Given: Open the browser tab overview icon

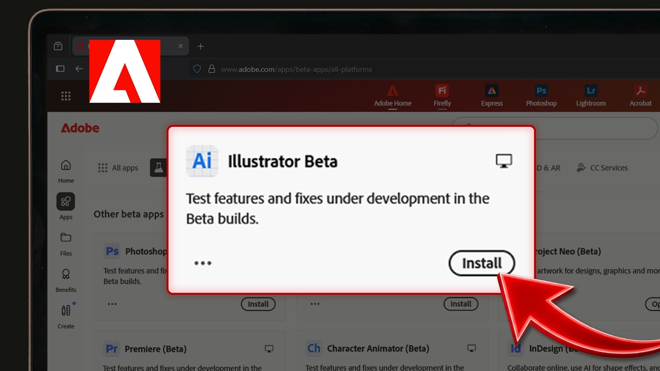Looking at the screenshot, I should [x=58, y=46].
